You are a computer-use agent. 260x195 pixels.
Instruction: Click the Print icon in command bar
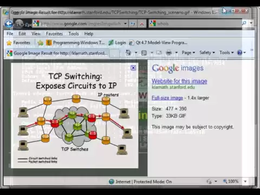point(169,53)
